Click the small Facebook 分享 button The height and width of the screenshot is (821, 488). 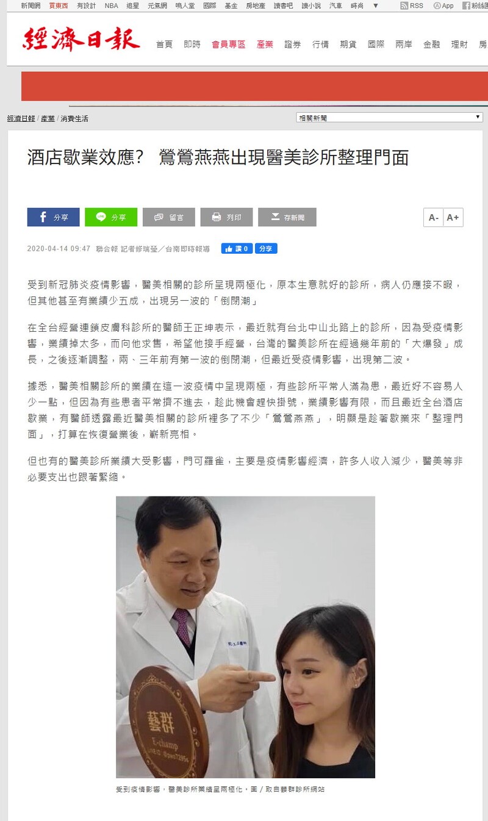pos(266,249)
